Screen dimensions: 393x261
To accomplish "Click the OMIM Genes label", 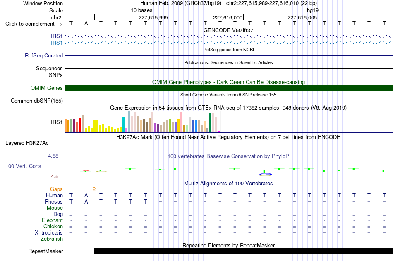I will (46, 88).
